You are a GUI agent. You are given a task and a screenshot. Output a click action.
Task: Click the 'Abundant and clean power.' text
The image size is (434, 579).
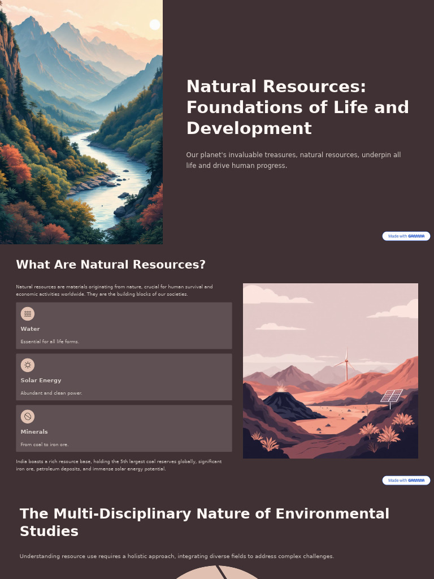[x=51, y=393]
